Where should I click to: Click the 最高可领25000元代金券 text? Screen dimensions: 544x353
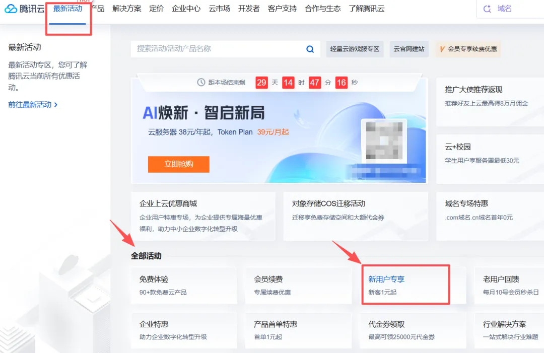pyautogui.click(x=401, y=337)
